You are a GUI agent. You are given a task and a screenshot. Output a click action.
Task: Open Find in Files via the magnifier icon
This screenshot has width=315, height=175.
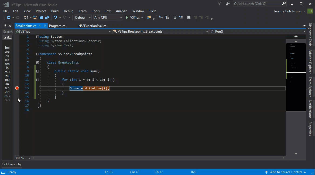pos(149,17)
